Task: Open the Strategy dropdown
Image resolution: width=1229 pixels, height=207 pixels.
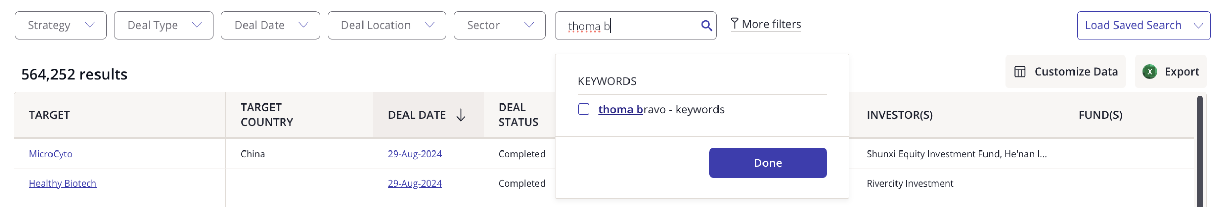Action: tap(61, 25)
